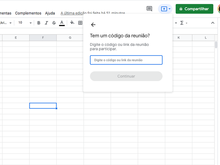
Task: Click the Continuar button
Action: point(126,76)
